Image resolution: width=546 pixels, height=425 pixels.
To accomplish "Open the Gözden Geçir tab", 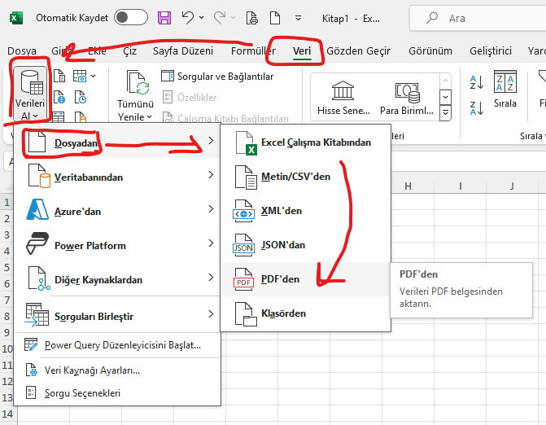I will tap(358, 50).
